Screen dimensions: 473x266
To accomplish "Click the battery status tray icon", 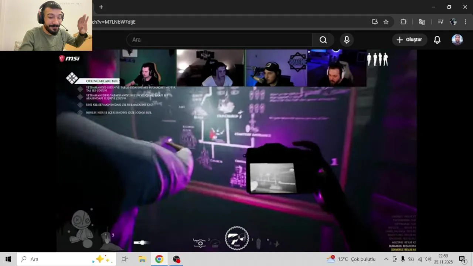I will (x=411, y=259).
